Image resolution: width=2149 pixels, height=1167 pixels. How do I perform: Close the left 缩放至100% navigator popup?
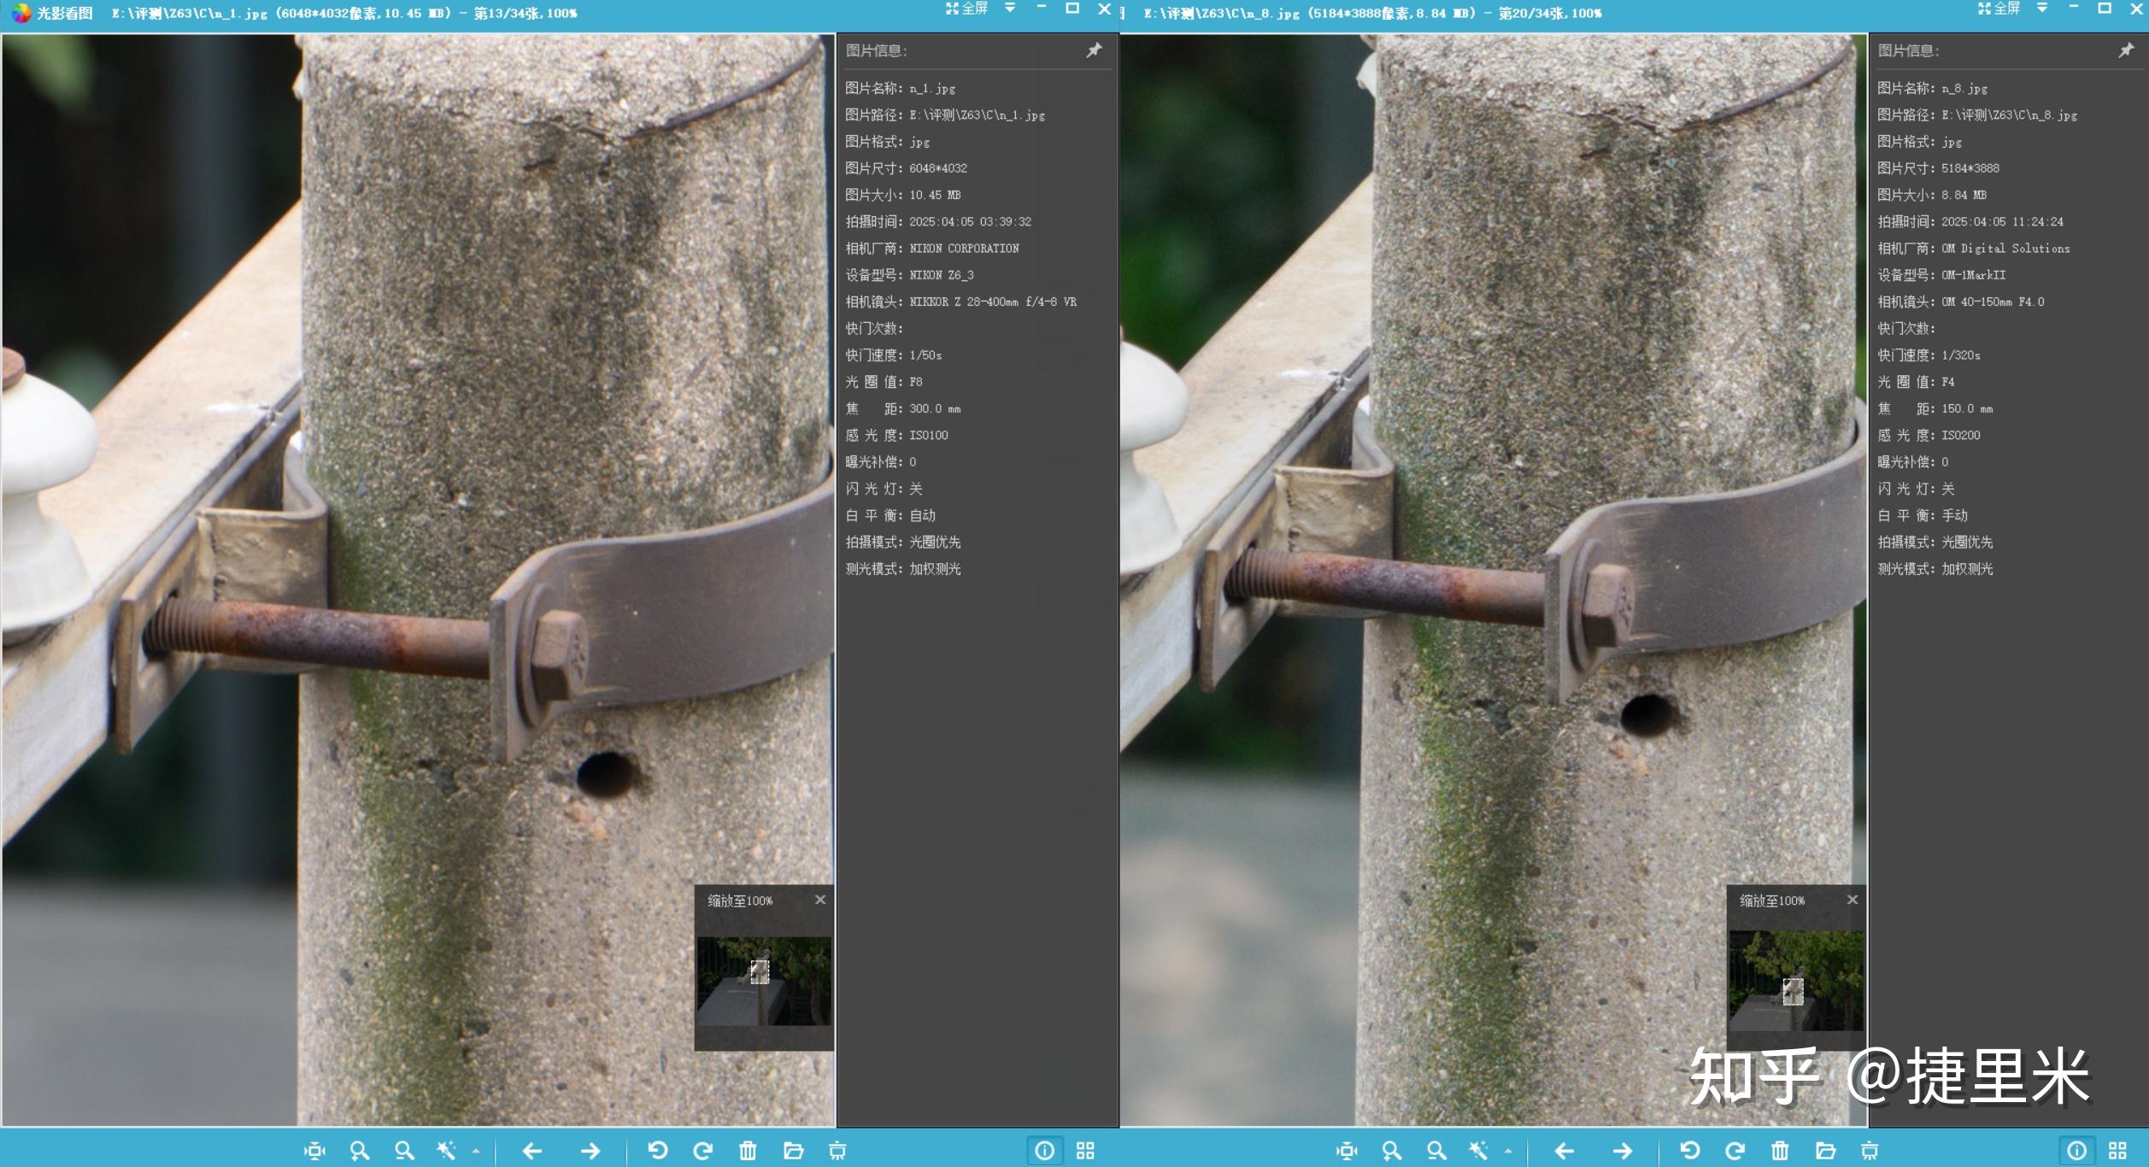[820, 900]
